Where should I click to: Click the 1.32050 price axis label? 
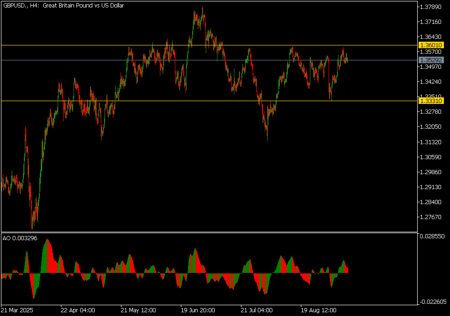click(430, 127)
